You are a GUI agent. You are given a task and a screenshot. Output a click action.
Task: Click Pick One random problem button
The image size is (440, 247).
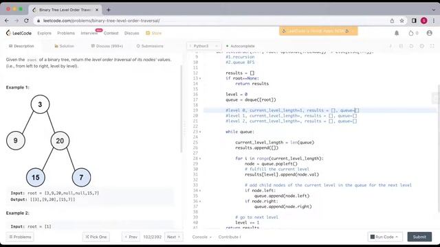click(96, 237)
